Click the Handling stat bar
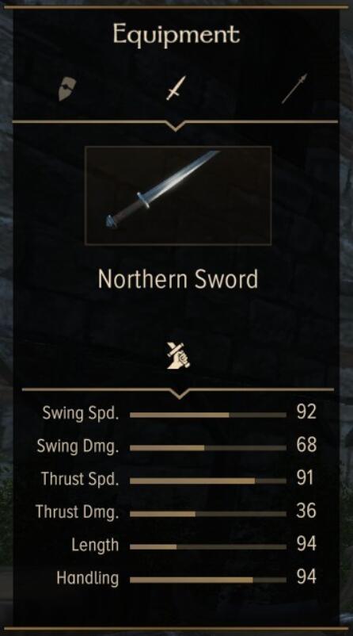Image resolution: width=353 pixels, height=636 pixels. tap(208, 580)
